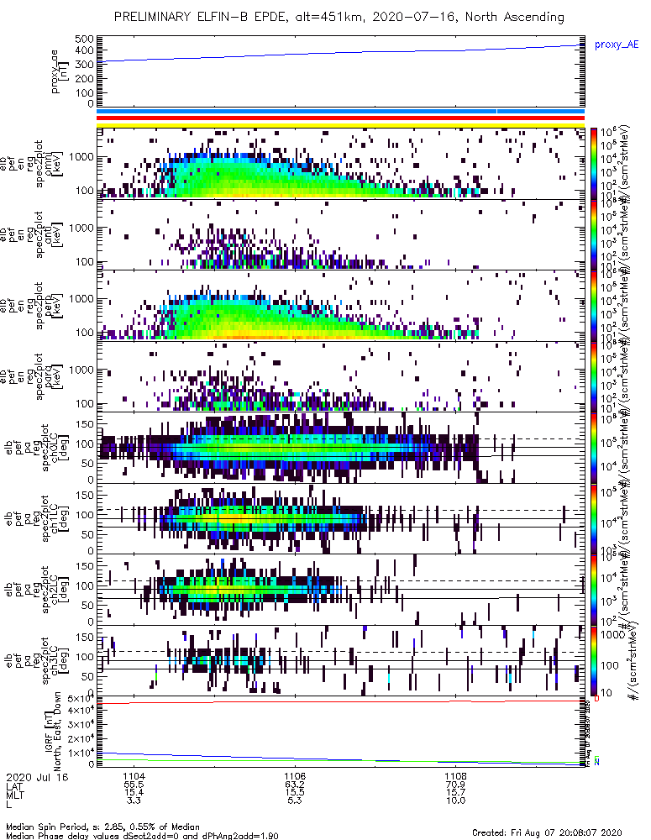This screenshot has height=840, width=651.
Task: Click the 'Created: Fri Aug 07' timestamp
Action: coord(547,832)
